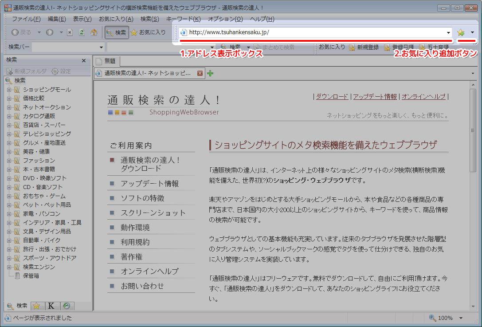Select the 美容・健康 folder icon
Viewport: 482px width, 327px height.
17,152
